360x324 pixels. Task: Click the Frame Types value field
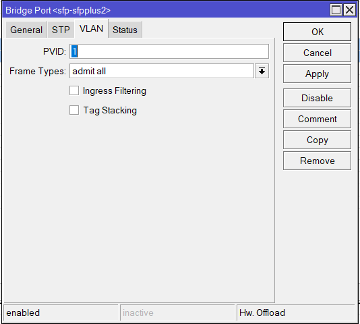[162, 71]
